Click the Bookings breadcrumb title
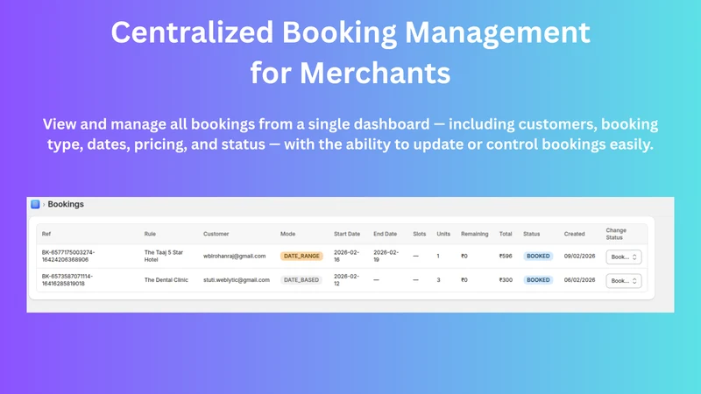 pos(66,204)
